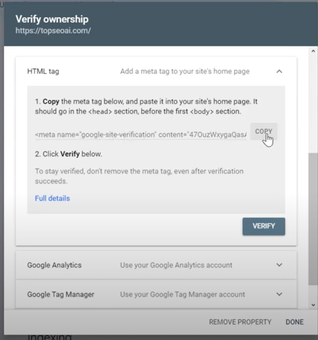This screenshot has width=318, height=340.
Task: Open the Full details link
Action: tap(52, 198)
